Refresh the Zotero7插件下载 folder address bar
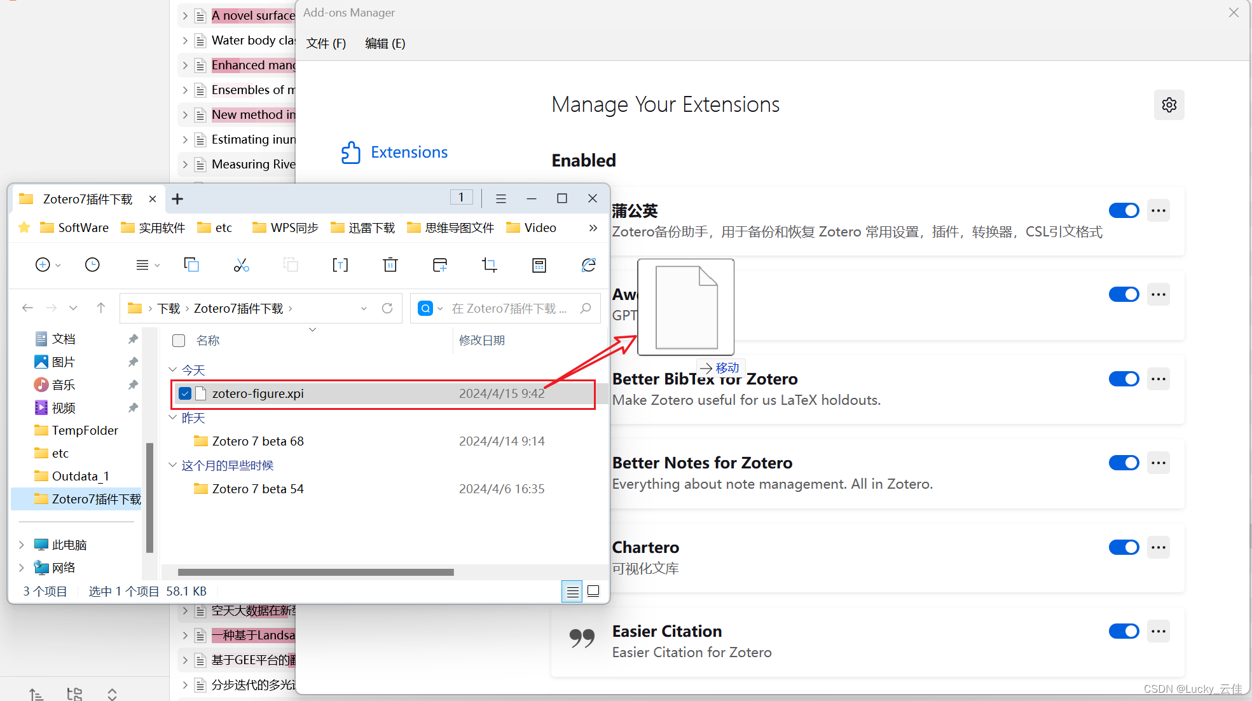 pos(387,308)
